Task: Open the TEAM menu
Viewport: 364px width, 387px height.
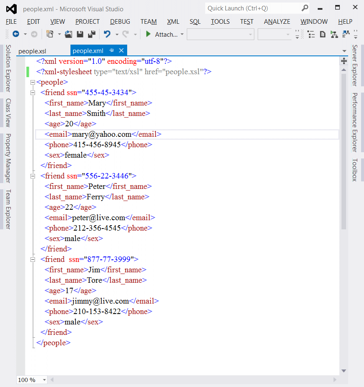Action: pyautogui.click(x=148, y=22)
